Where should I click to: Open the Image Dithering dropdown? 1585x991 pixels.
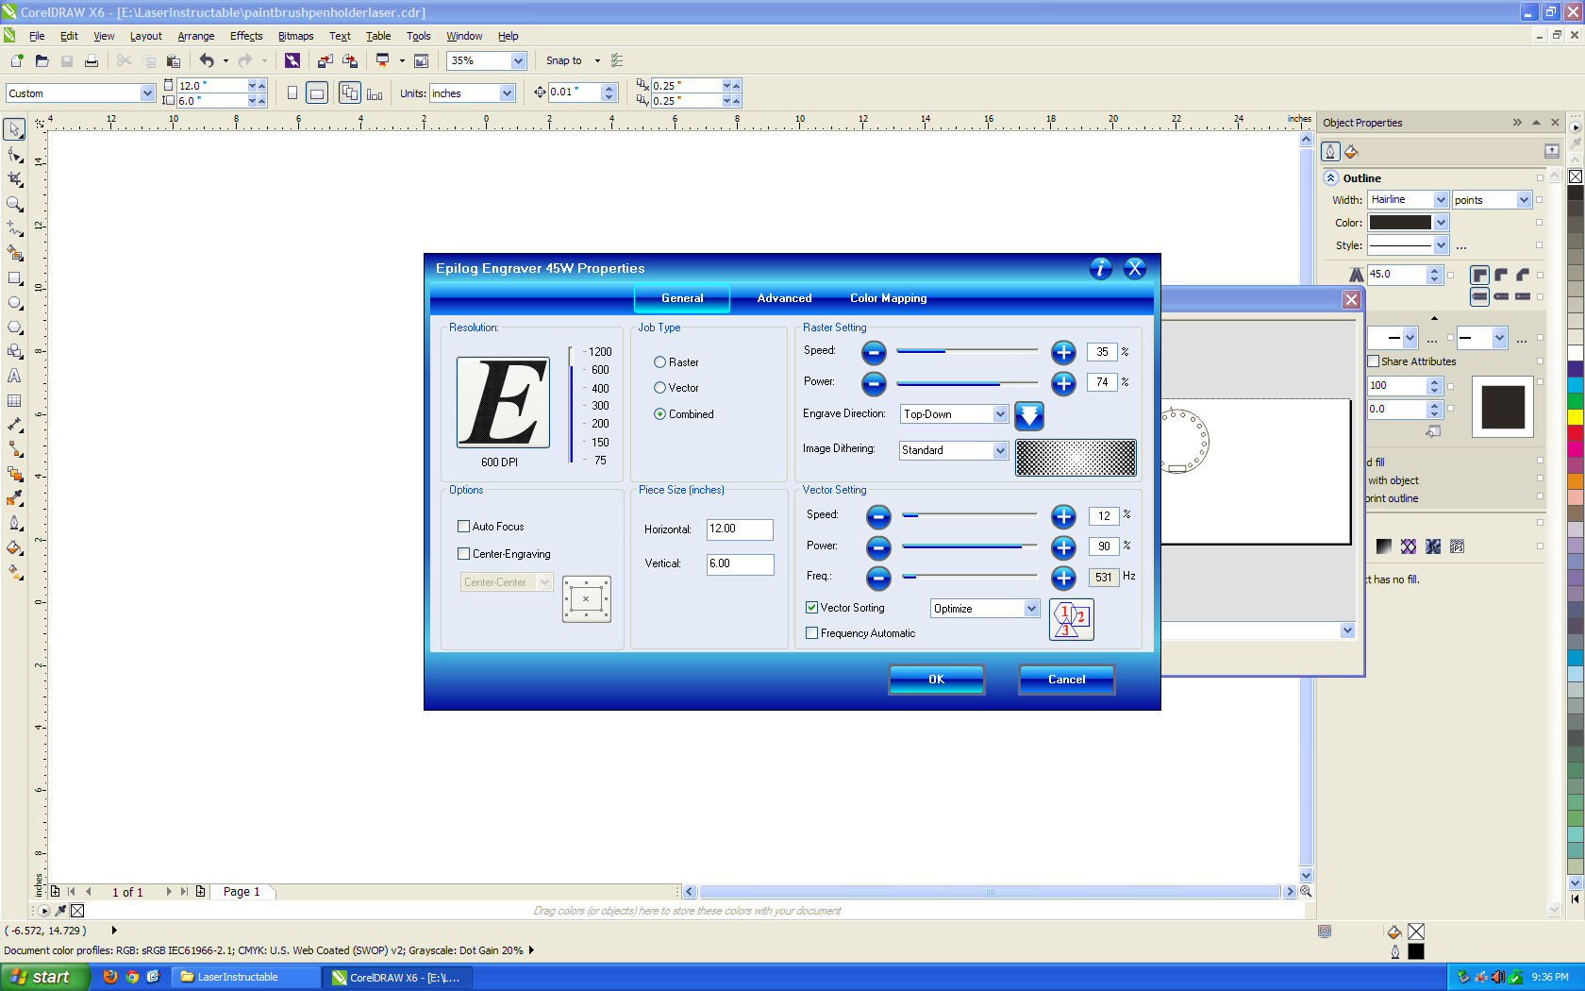[1000, 451]
